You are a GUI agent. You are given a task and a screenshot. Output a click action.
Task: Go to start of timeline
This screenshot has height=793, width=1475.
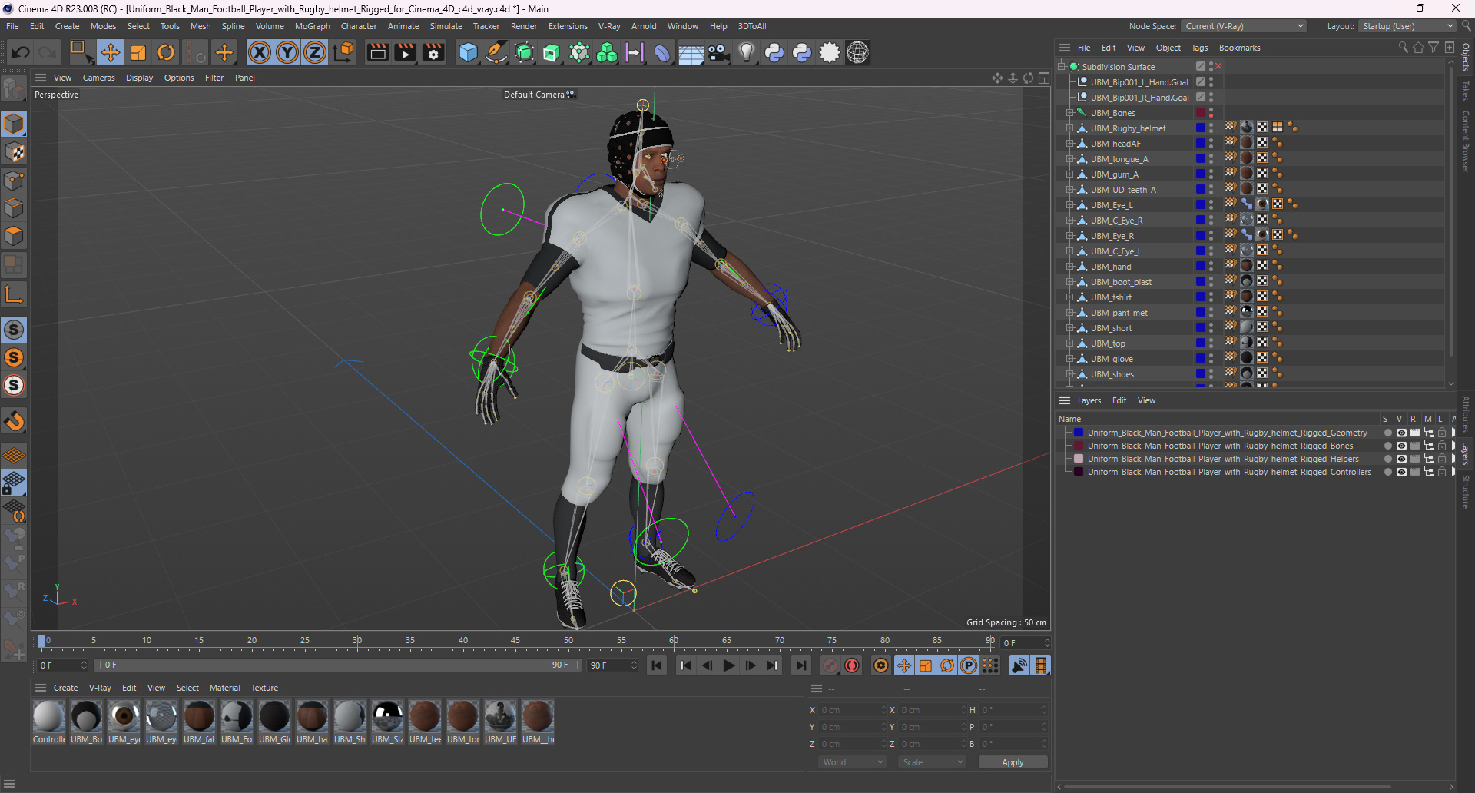pyautogui.click(x=657, y=665)
